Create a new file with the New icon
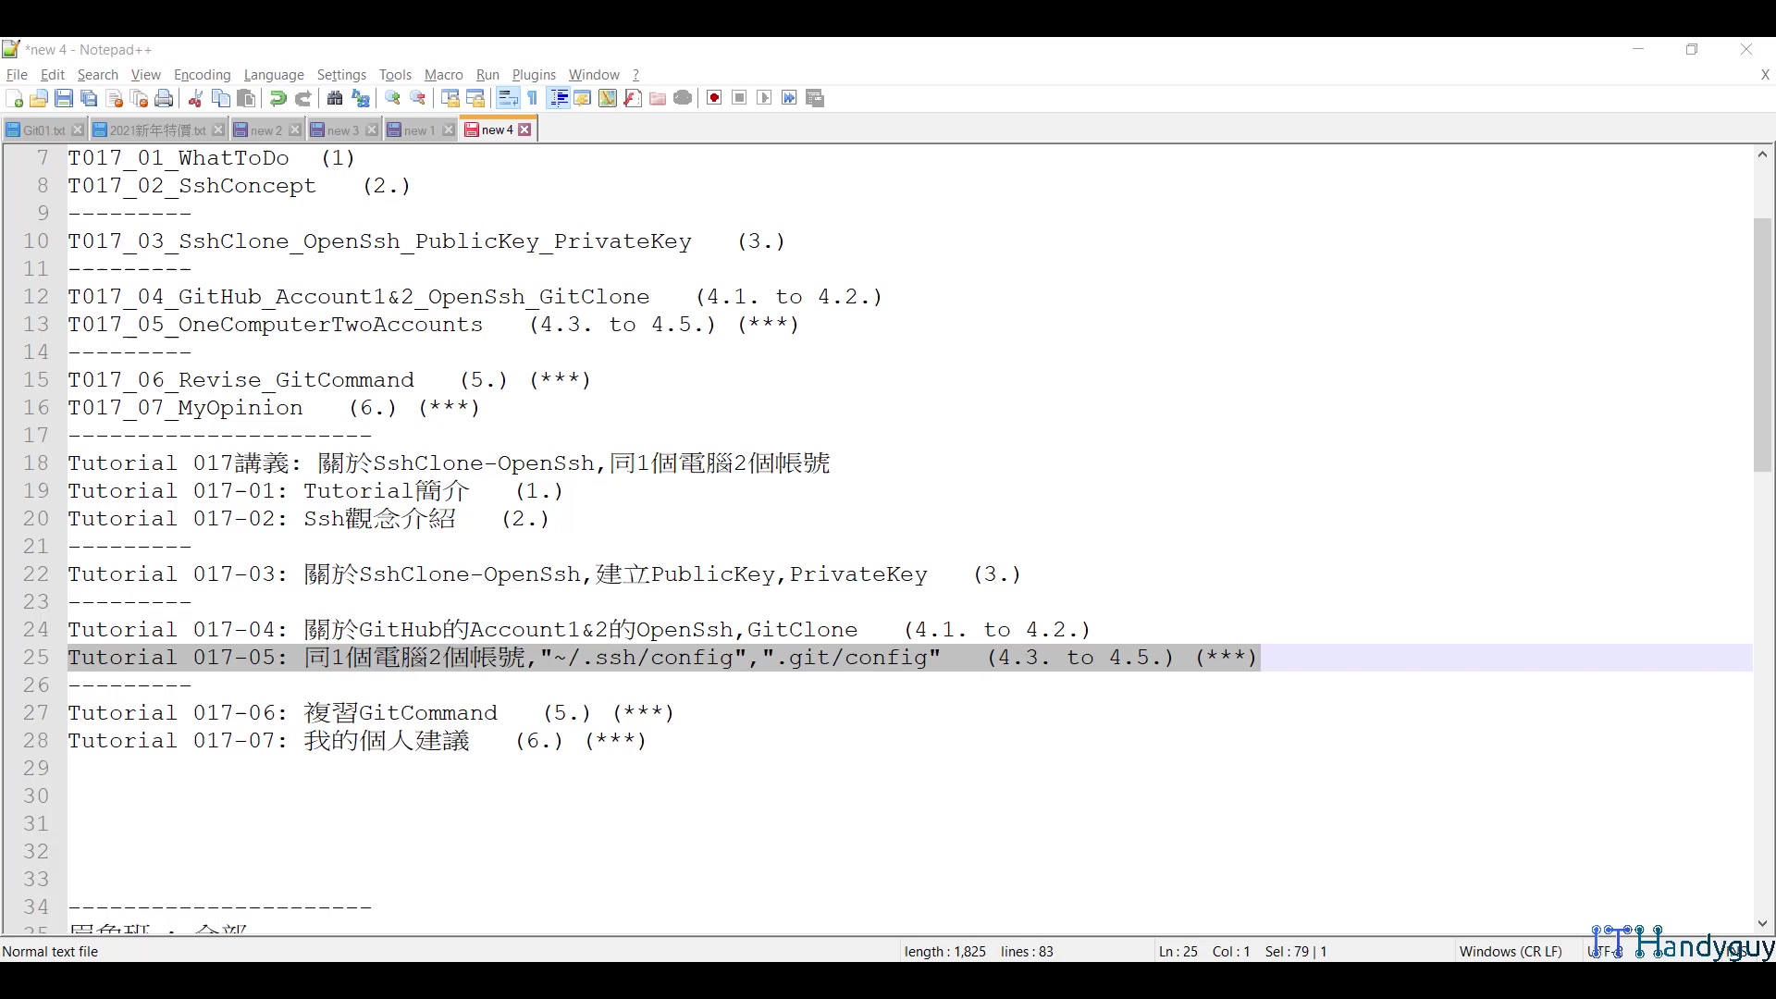 point(14,98)
